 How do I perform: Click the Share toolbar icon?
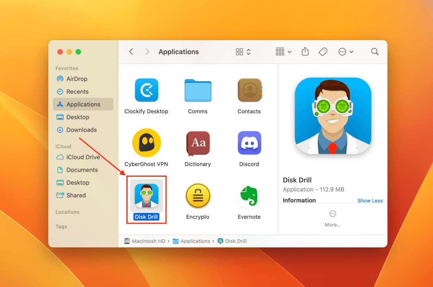[305, 52]
